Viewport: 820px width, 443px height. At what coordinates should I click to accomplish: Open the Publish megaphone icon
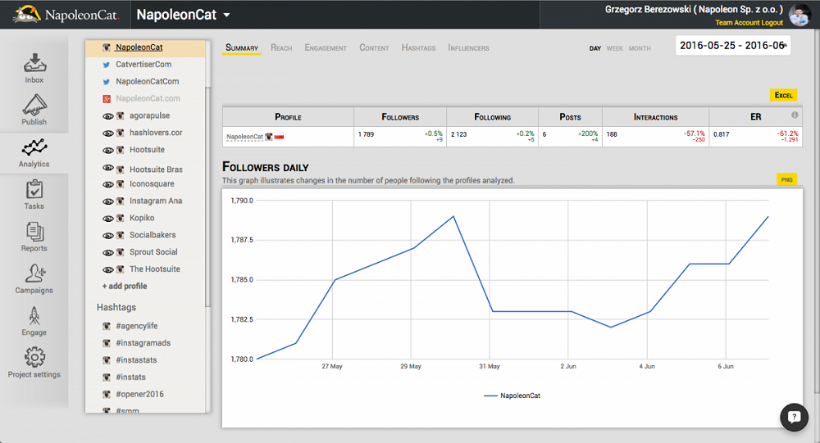34,105
